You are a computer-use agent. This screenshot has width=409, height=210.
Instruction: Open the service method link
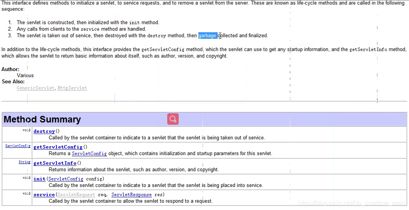click(44, 195)
